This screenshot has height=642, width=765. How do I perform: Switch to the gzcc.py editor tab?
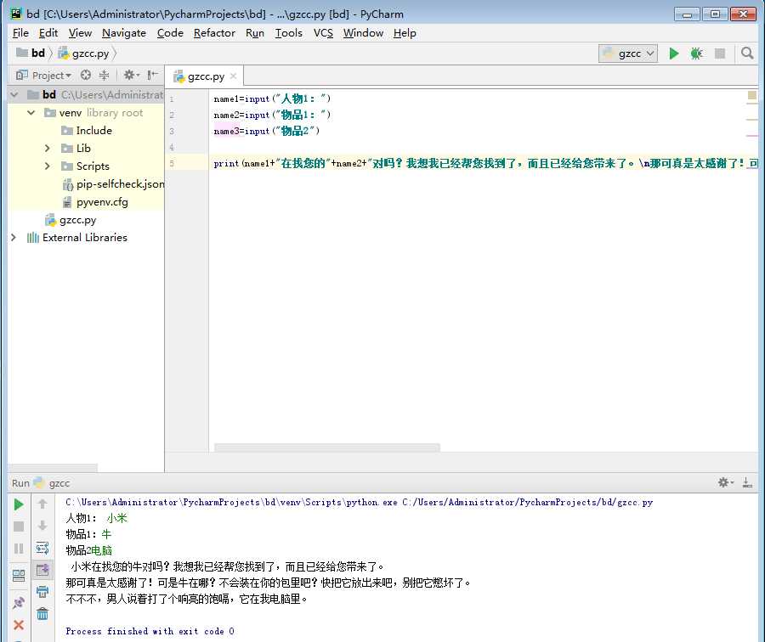(x=206, y=76)
